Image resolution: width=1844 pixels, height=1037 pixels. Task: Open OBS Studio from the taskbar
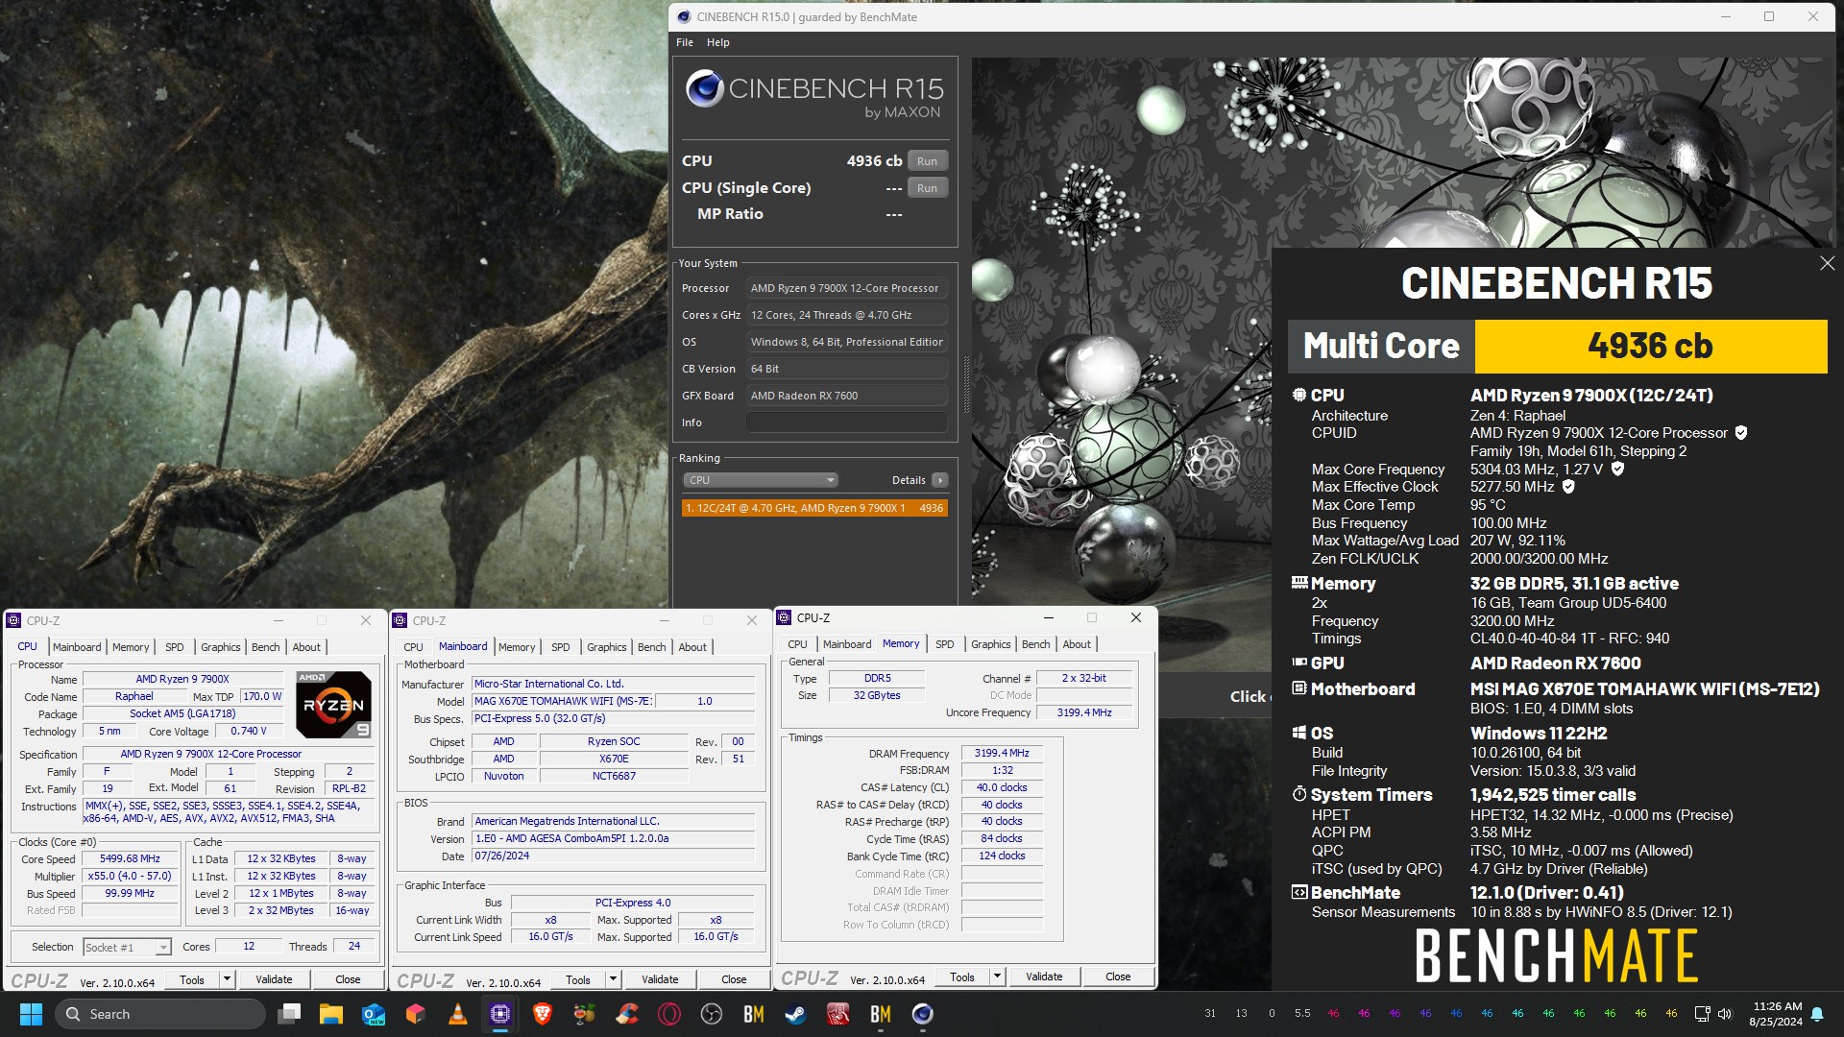(712, 1014)
